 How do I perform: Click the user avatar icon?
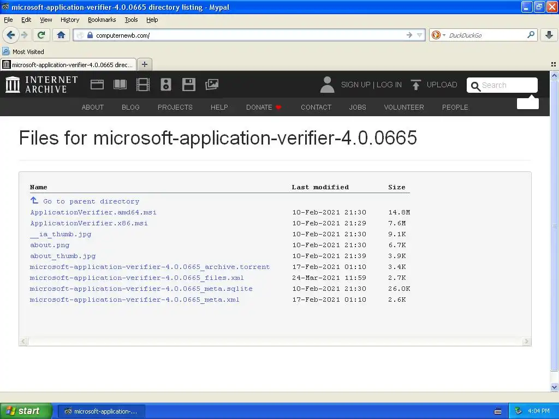click(327, 85)
